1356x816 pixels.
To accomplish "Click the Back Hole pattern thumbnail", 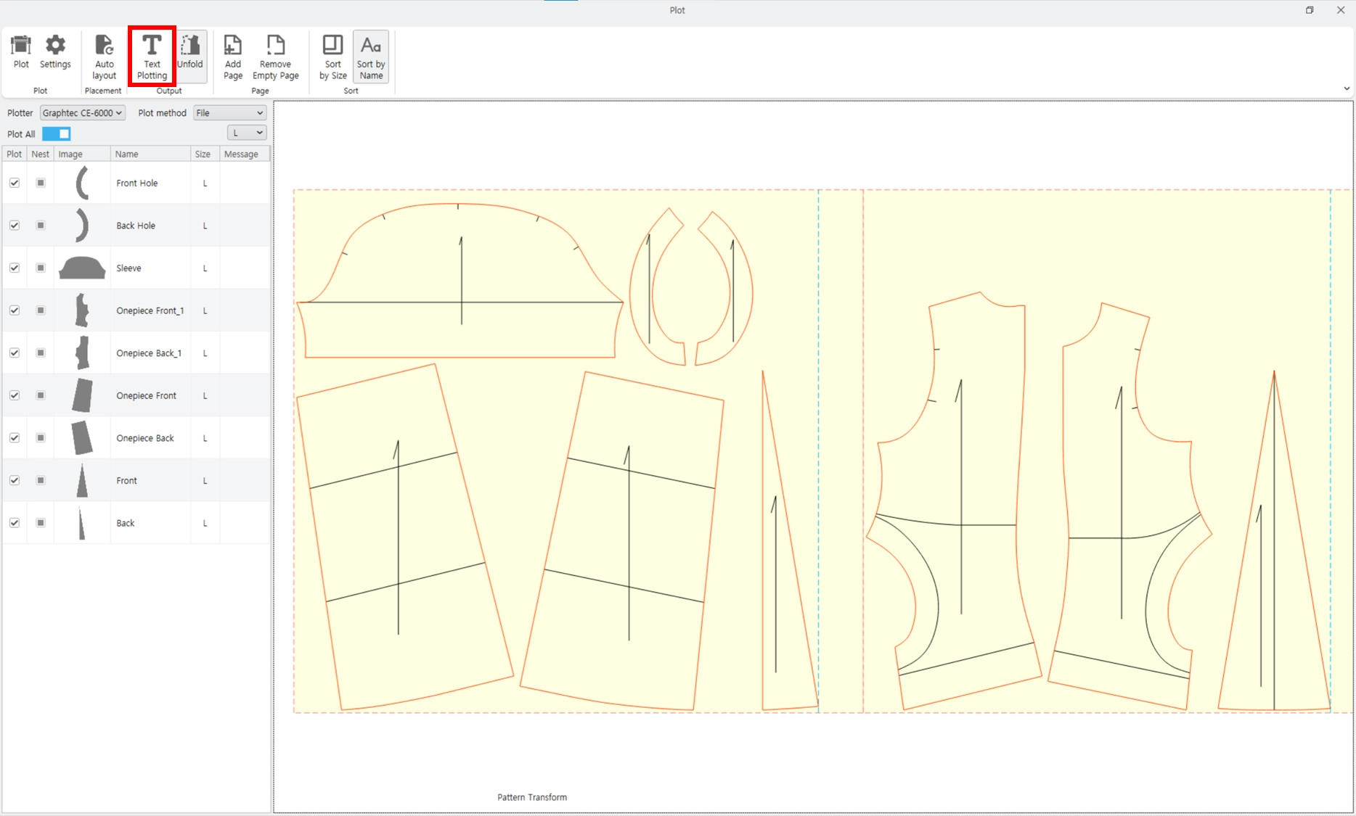I will click(x=82, y=226).
